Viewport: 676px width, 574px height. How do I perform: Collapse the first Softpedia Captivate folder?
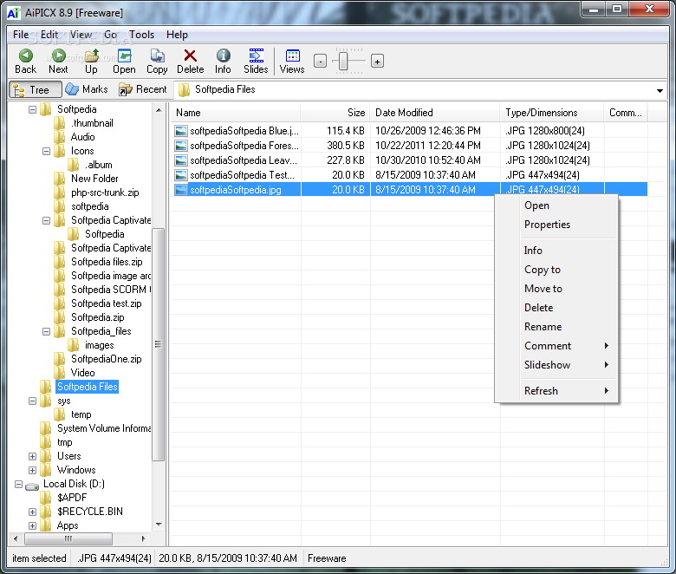[x=46, y=221]
